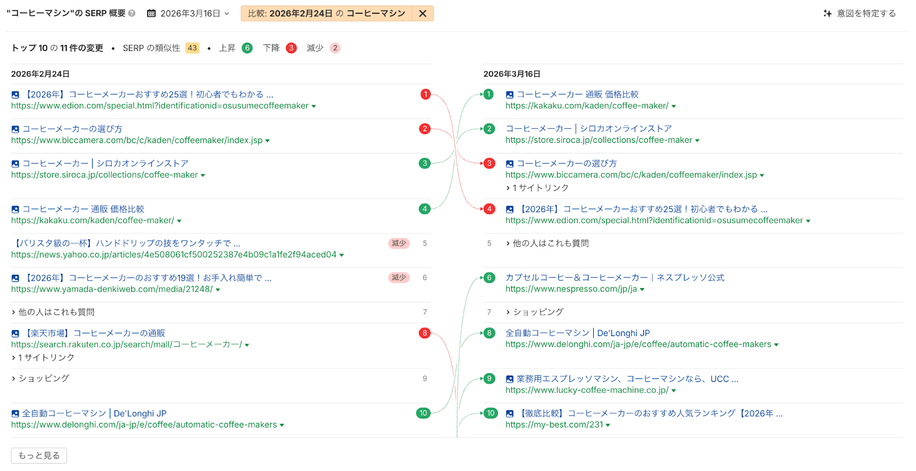
Task: Click the yellow SERP の類似性 badge 43
Action: tap(192, 48)
